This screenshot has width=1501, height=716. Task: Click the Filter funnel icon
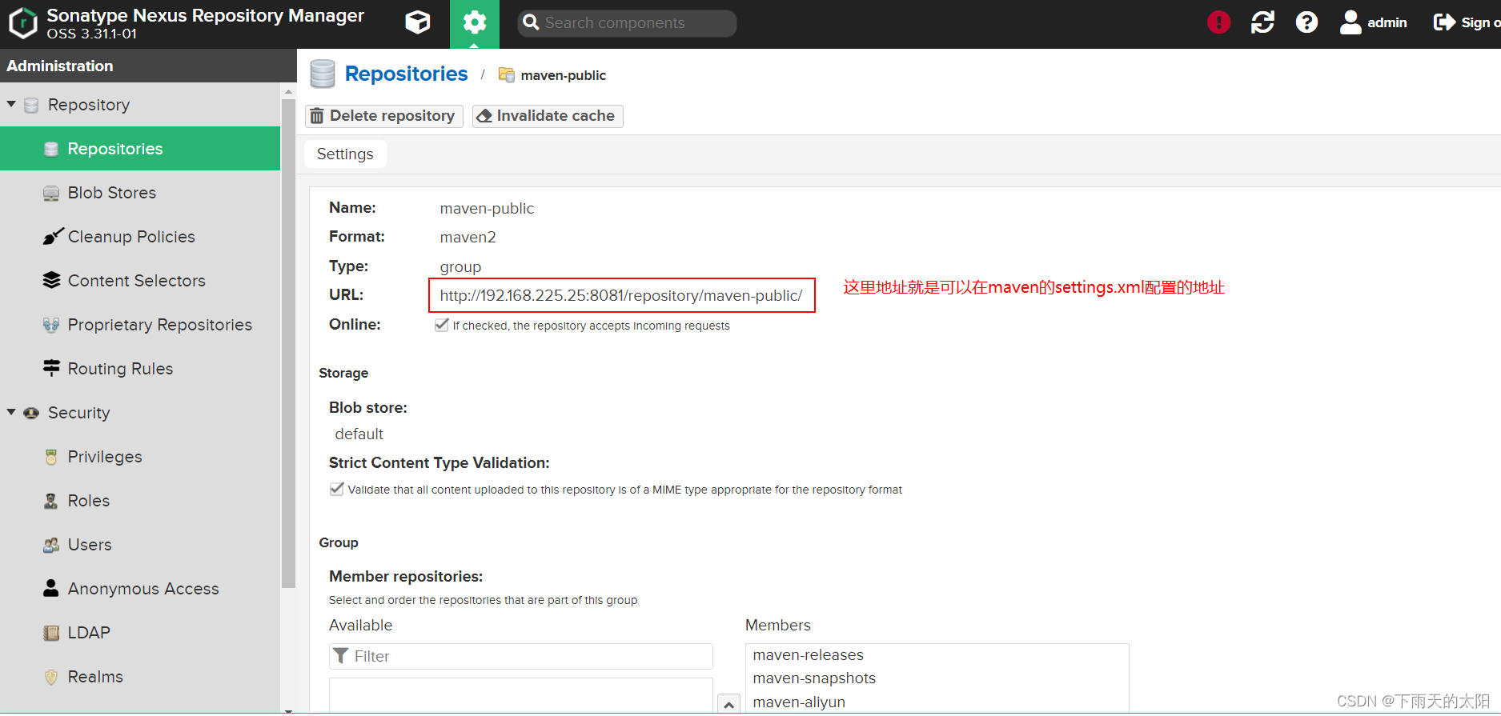[x=340, y=656]
